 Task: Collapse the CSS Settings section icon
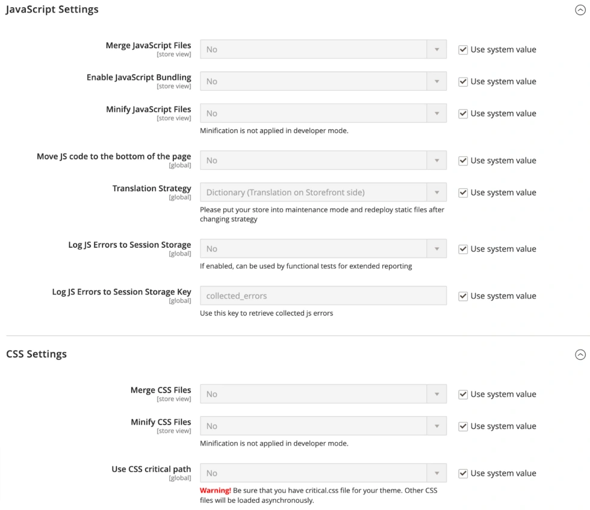click(x=580, y=354)
